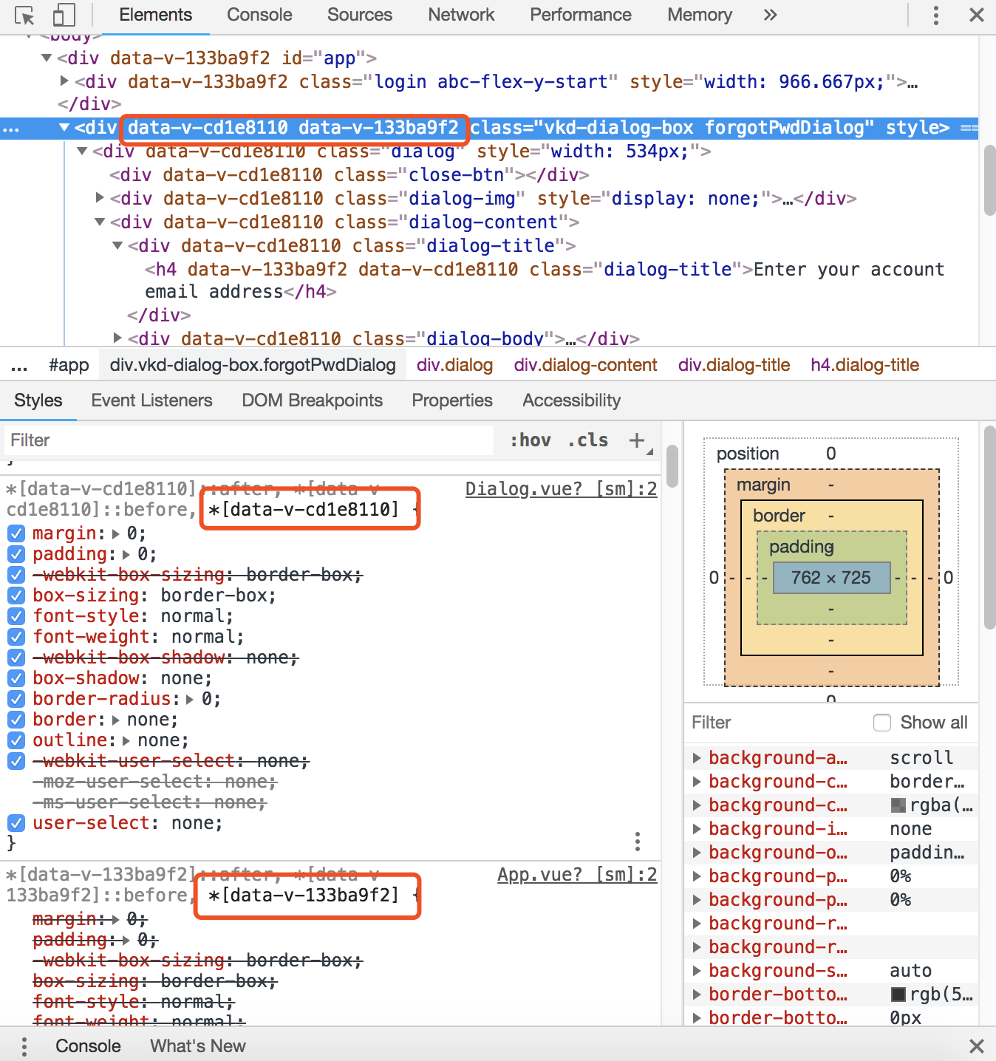Select the Properties subtab
Viewport: 996px width, 1061px height.
(x=452, y=400)
